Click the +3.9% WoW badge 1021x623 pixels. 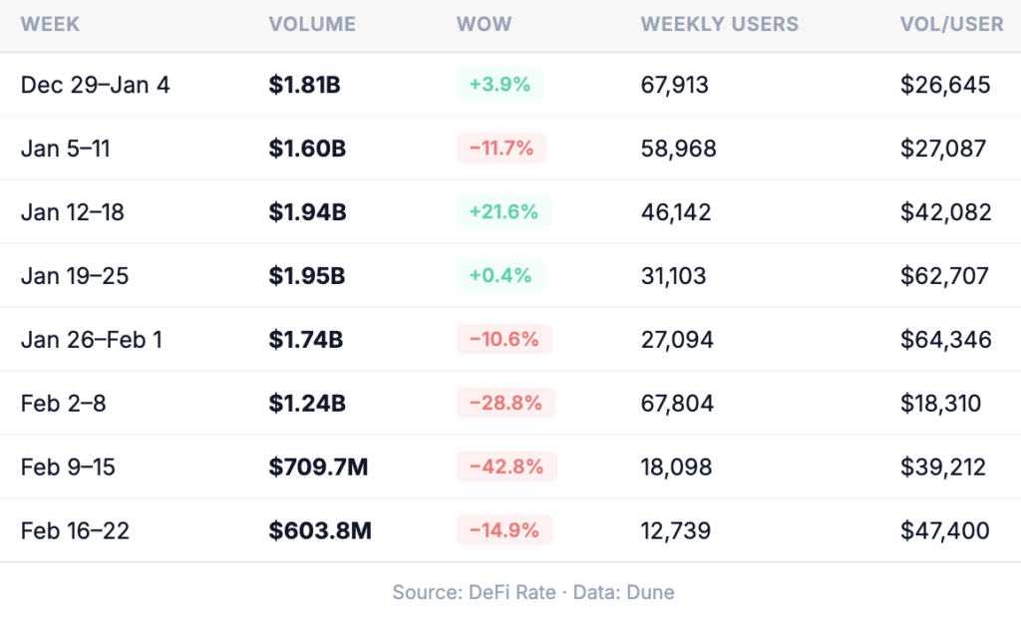pos(500,85)
